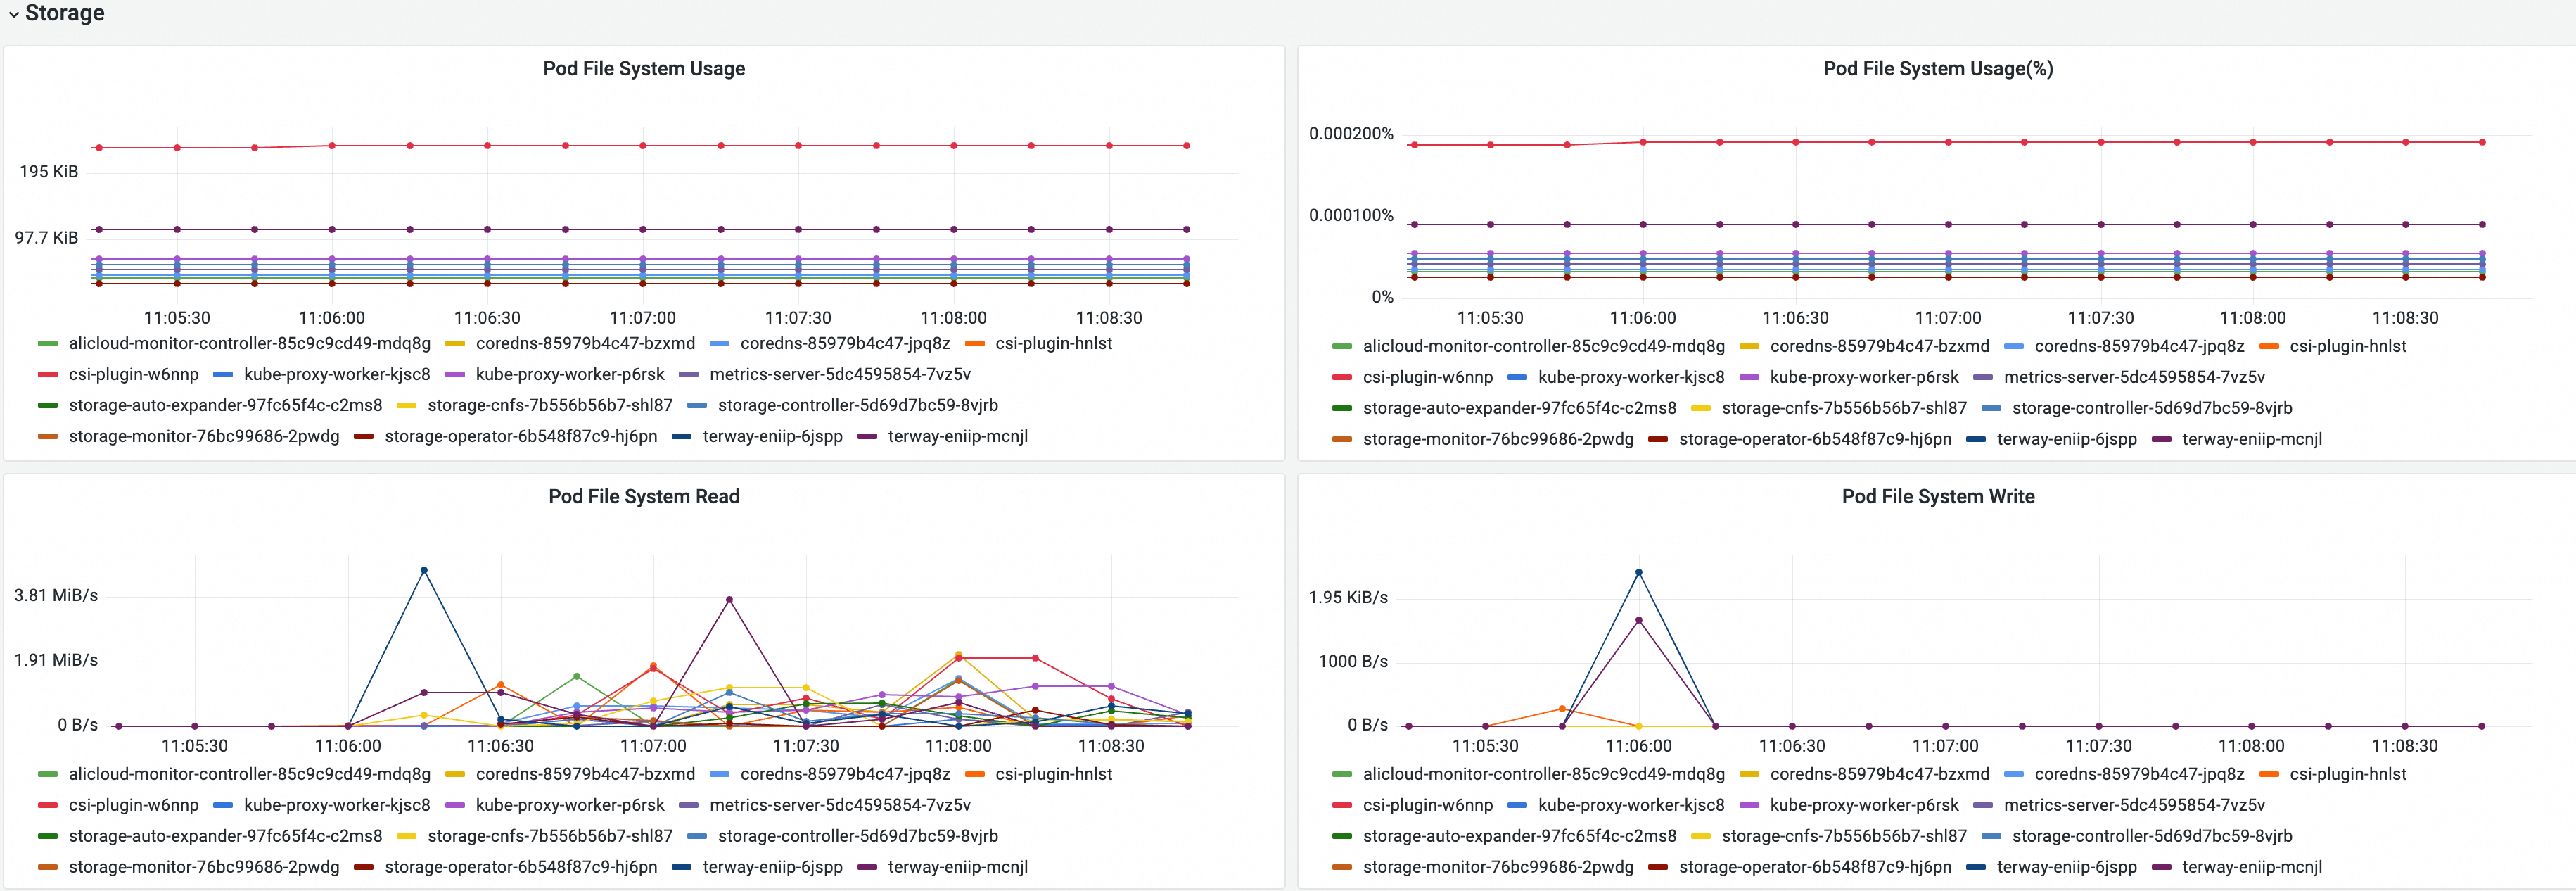Toggle terway-eniip-mcnjl series in Read panel legend
The height and width of the screenshot is (891, 2576).
957,867
